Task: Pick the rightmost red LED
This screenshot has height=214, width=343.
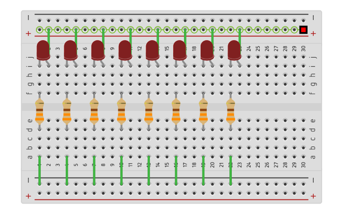Action: 234,50
